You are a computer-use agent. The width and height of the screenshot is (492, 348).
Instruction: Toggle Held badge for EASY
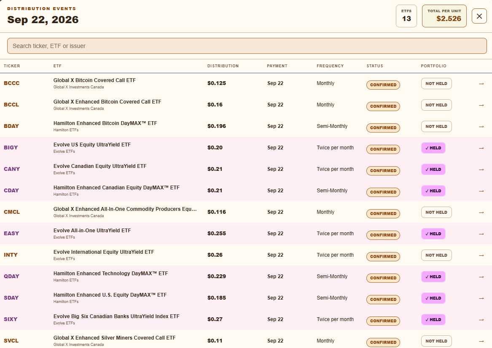click(x=433, y=234)
